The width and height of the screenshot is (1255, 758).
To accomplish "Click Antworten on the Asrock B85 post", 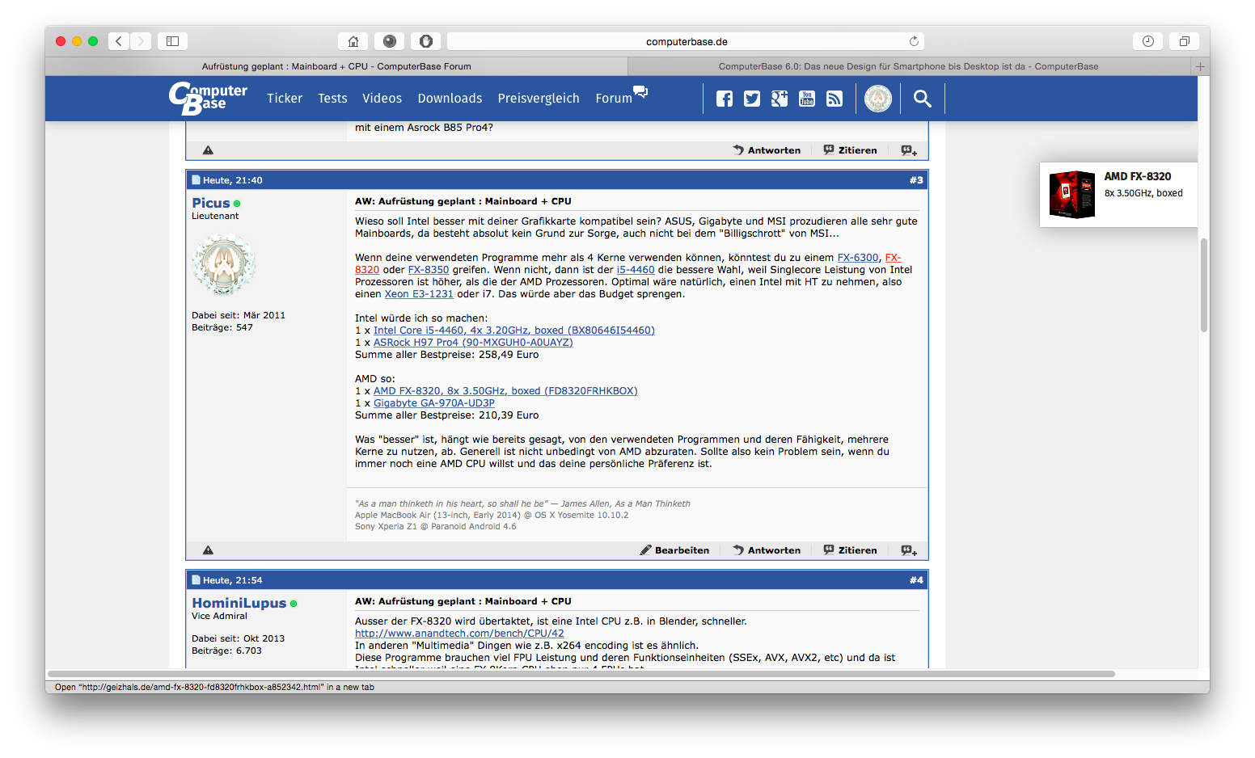I will 767,150.
